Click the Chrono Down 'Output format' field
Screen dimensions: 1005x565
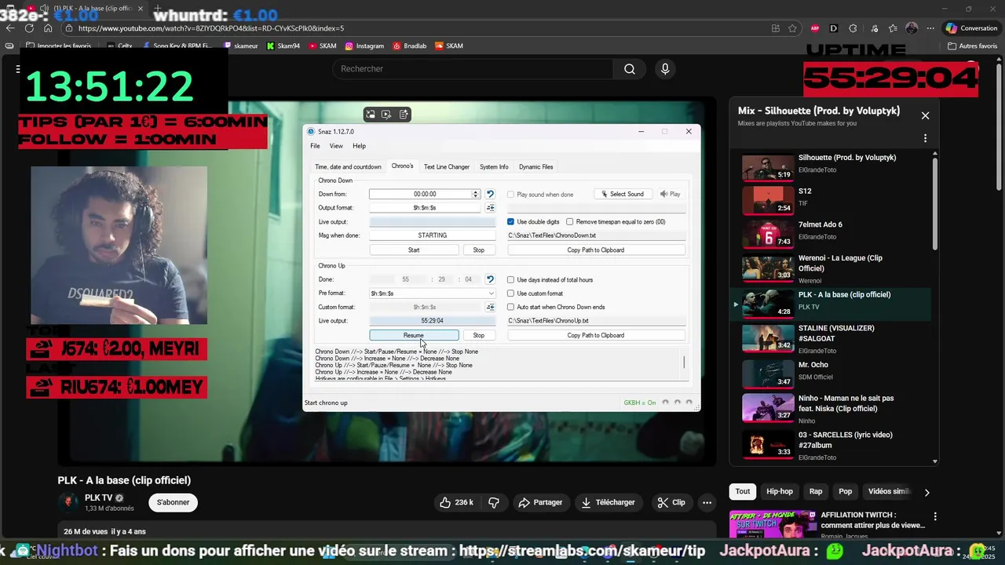coord(425,208)
